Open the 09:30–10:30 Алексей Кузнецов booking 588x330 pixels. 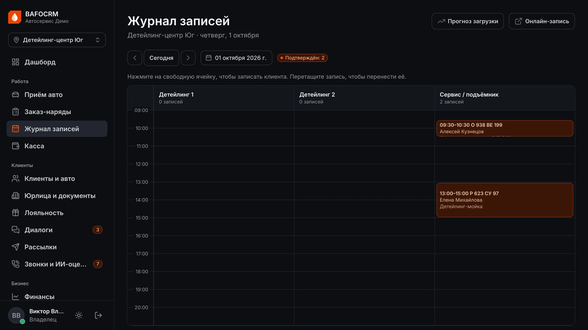coord(505,128)
